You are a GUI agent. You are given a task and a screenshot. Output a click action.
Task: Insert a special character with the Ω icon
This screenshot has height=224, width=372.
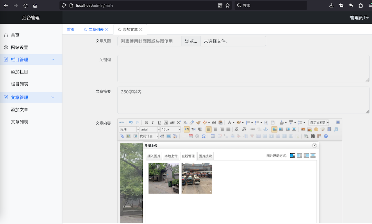pos(204,136)
